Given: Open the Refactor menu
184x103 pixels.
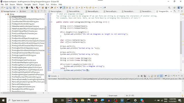Looking at the screenshot, I should coord(20,5).
